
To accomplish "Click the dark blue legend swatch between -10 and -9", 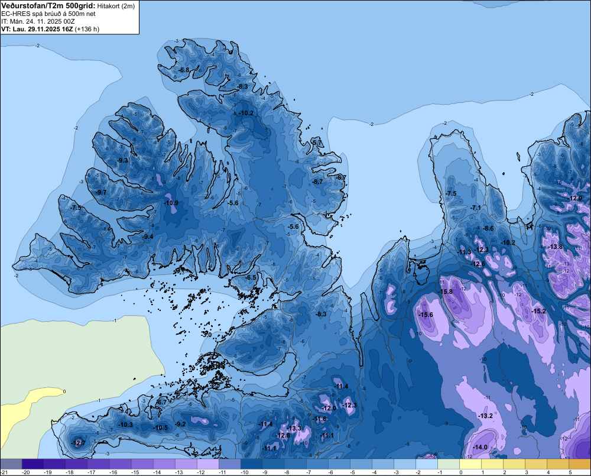I will [x=252, y=464].
